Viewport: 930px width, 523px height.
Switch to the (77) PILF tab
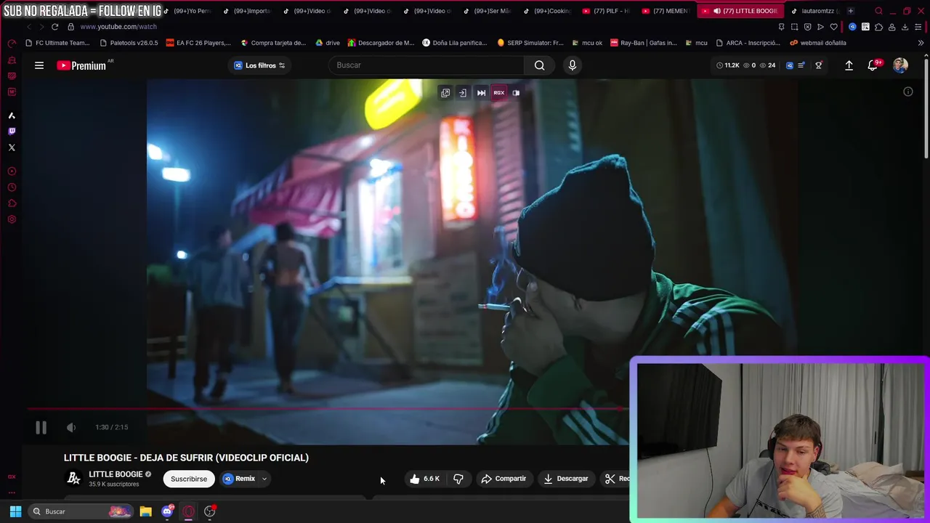pyautogui.click(x=608, y=11)
